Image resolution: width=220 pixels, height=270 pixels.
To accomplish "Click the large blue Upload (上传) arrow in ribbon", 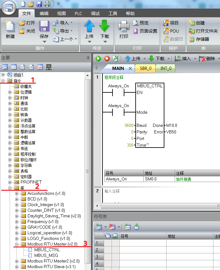I will pos(89,26).
